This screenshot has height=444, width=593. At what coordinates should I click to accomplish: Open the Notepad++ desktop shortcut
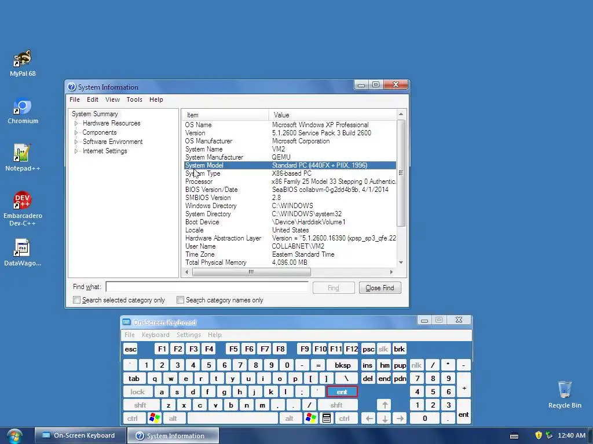pos(23,157)
